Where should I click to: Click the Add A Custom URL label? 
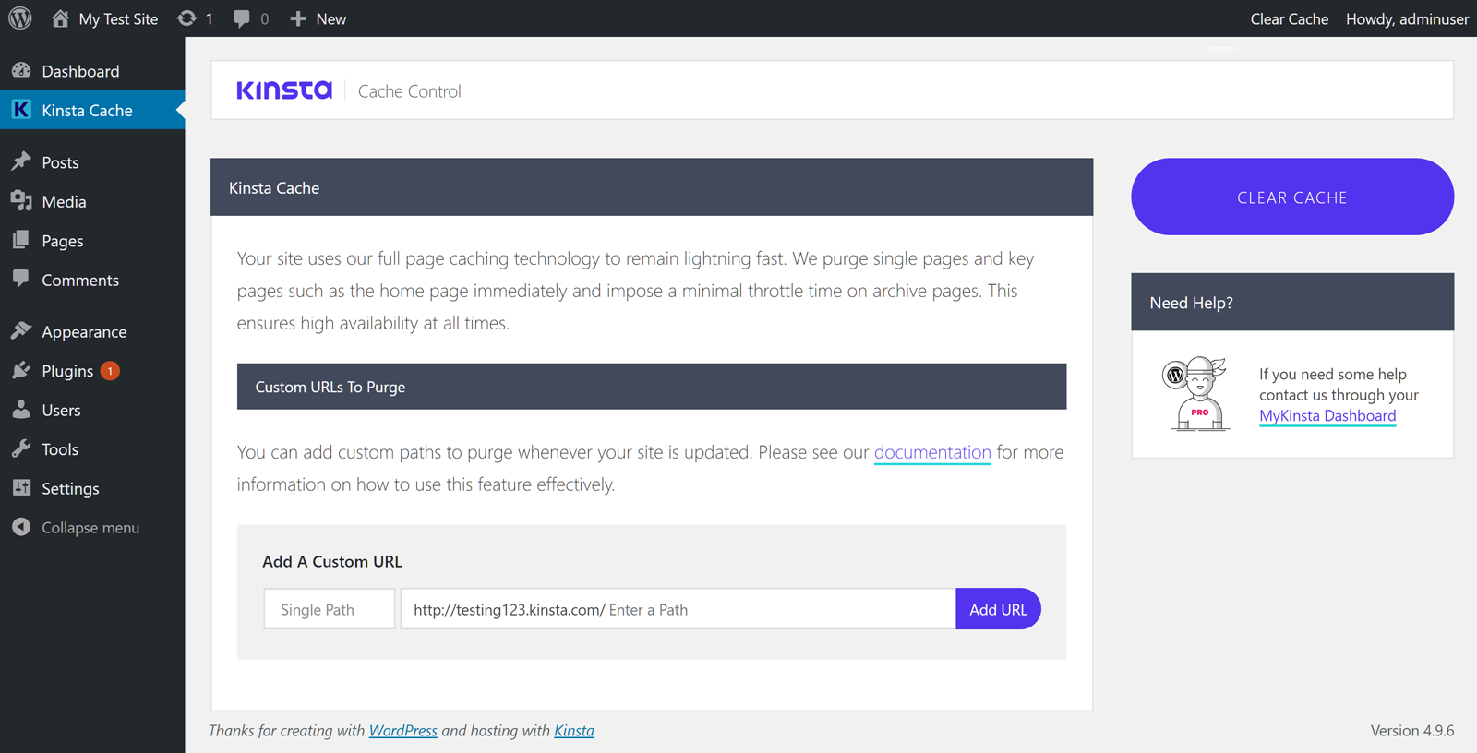pos(332,561)
